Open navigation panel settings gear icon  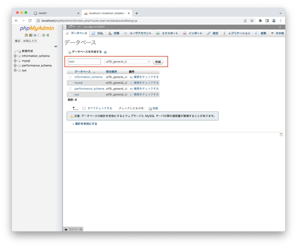(x=44, y=35)
